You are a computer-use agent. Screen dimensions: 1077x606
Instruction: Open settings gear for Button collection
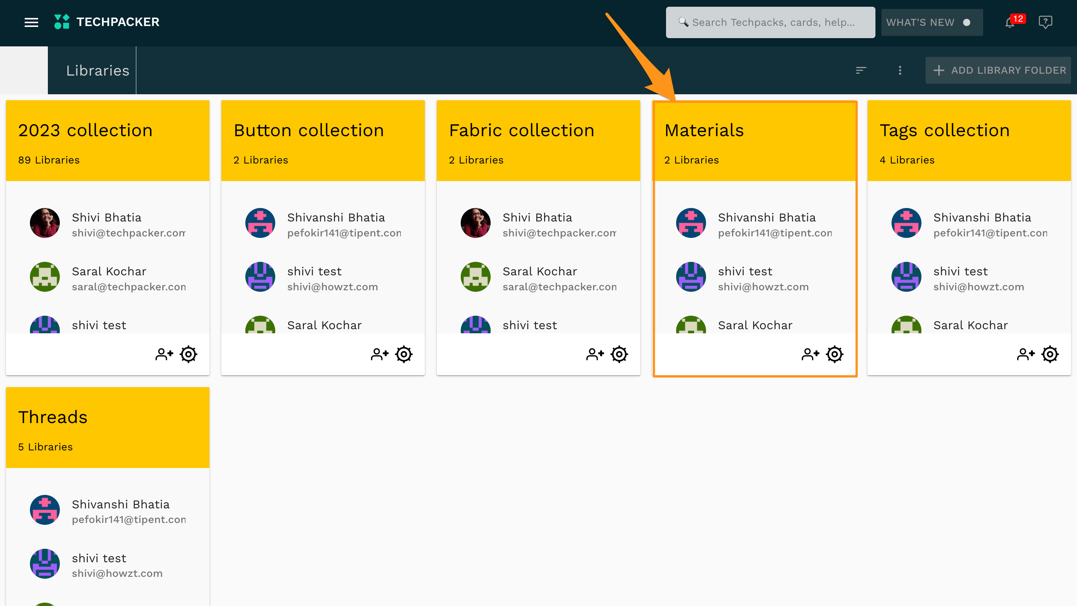tap(404, 354)
